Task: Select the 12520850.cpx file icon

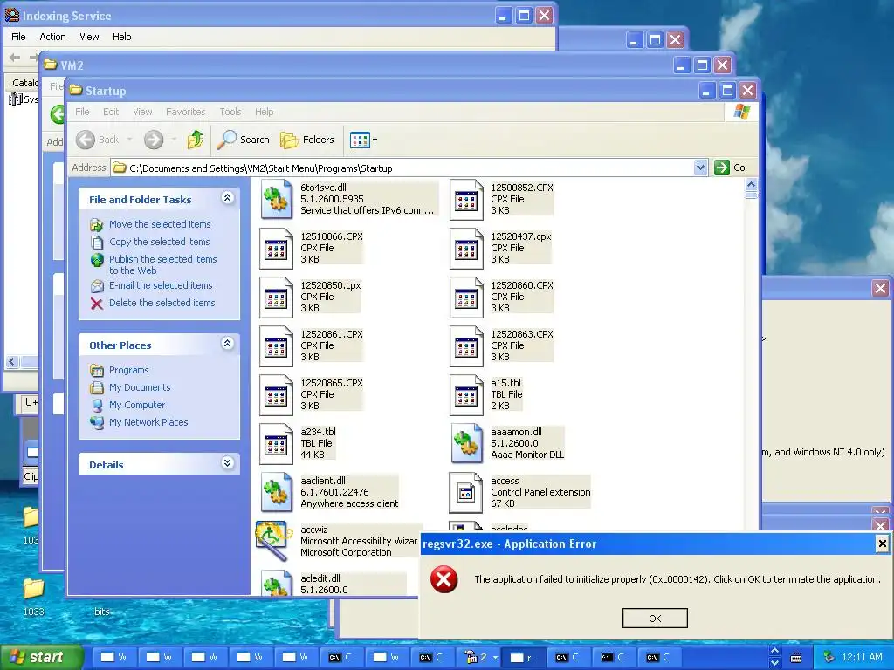Action: point(276,297)
